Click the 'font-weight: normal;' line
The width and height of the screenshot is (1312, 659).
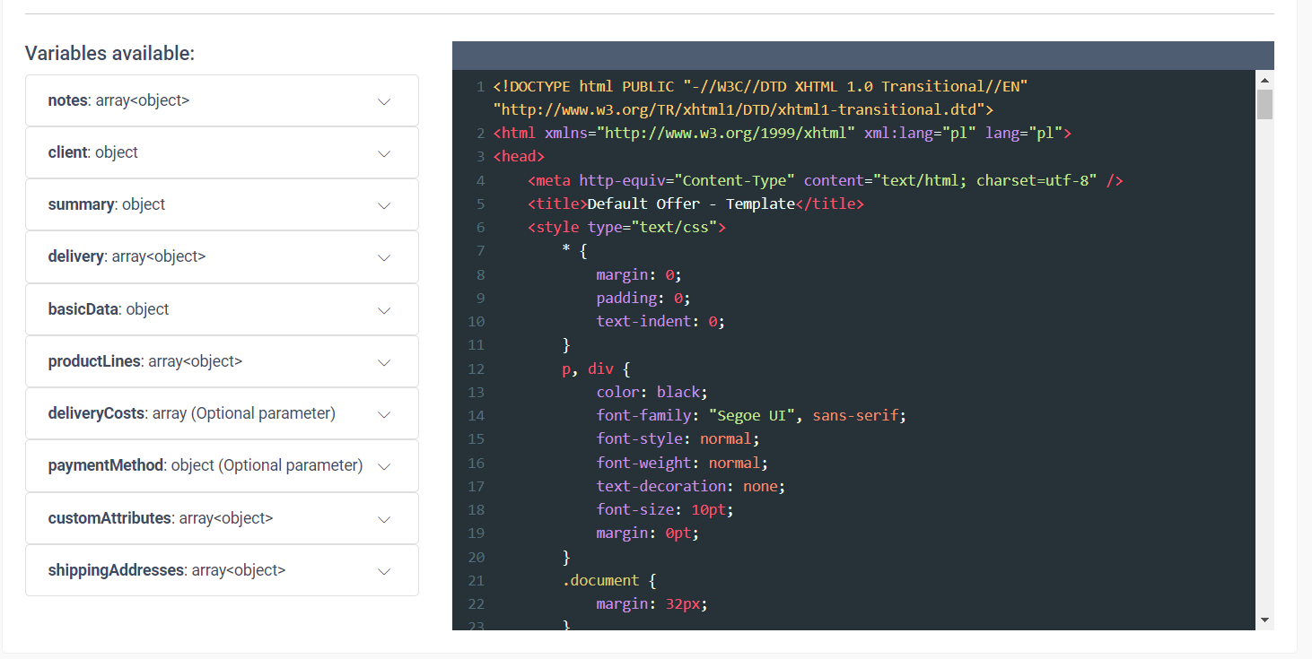[682, 463]
